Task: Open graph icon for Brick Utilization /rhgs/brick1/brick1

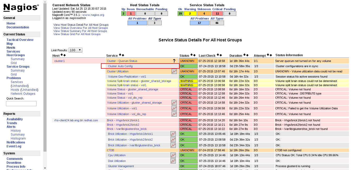Action: (173, 134)
